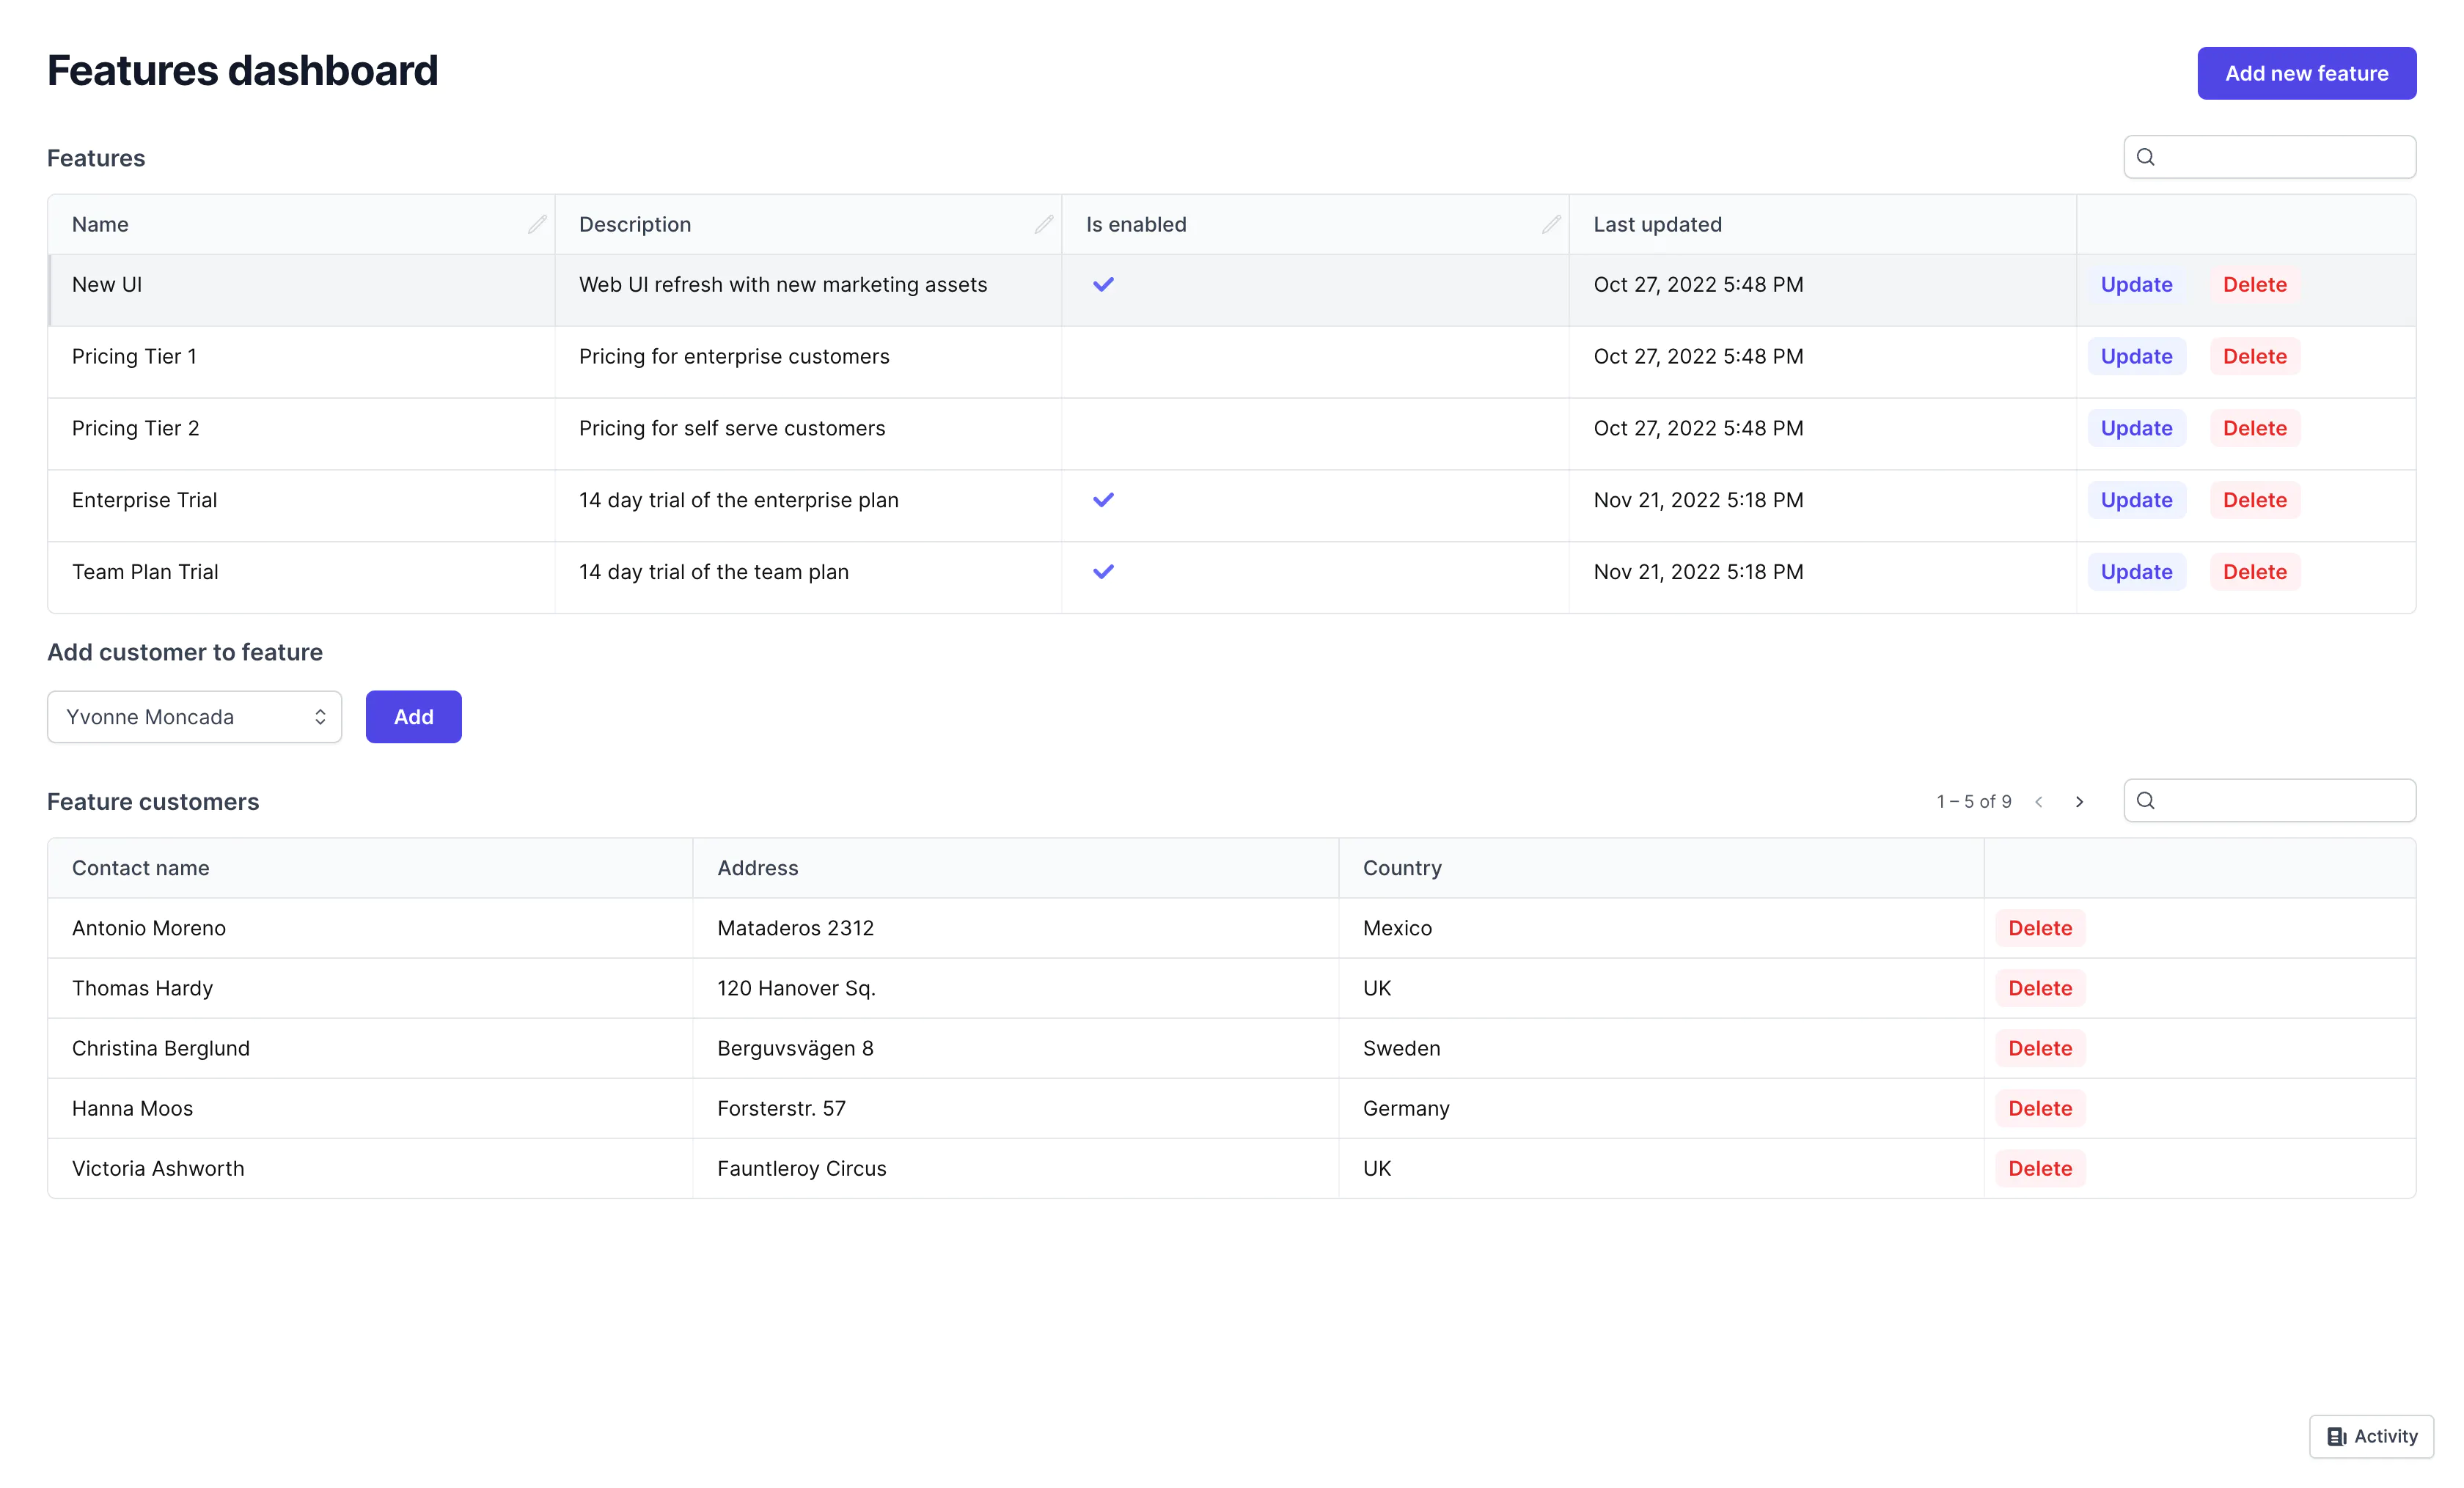Click '14 day trial of the enterprise plan'

tap(738, 500)
